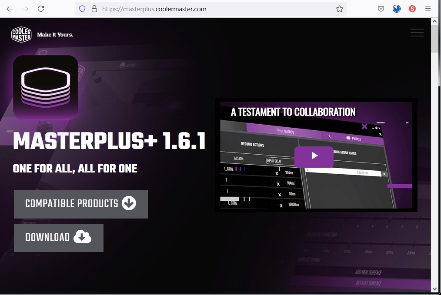Click the video preview thumbnail
Viewport: 441px width, 295px height.
[316, 155]
